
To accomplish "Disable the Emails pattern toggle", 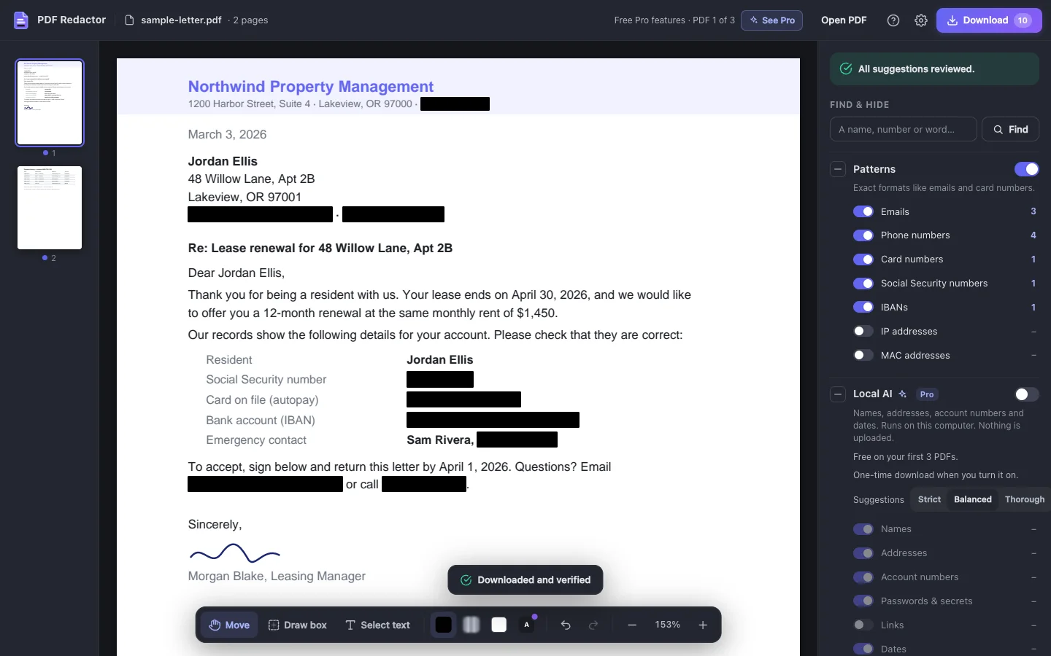I will click(x=863, y=211).
